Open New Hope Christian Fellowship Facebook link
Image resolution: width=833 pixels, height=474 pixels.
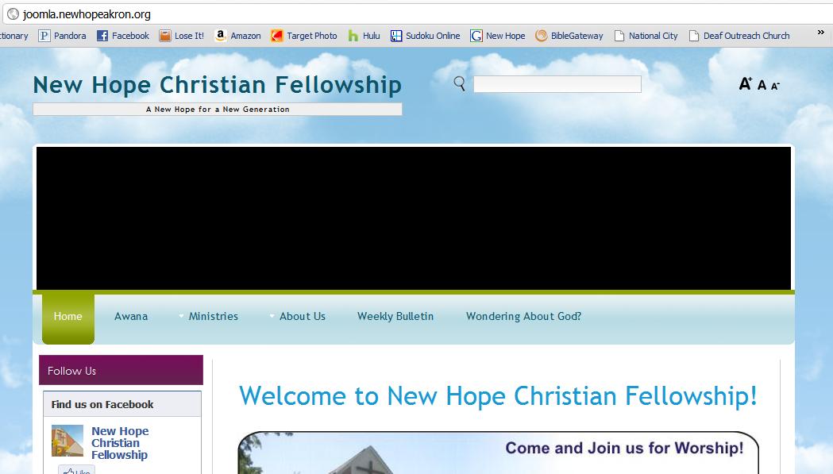click(x=120, y=443)
